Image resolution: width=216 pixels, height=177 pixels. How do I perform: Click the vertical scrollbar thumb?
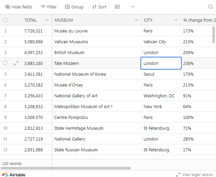213,35
